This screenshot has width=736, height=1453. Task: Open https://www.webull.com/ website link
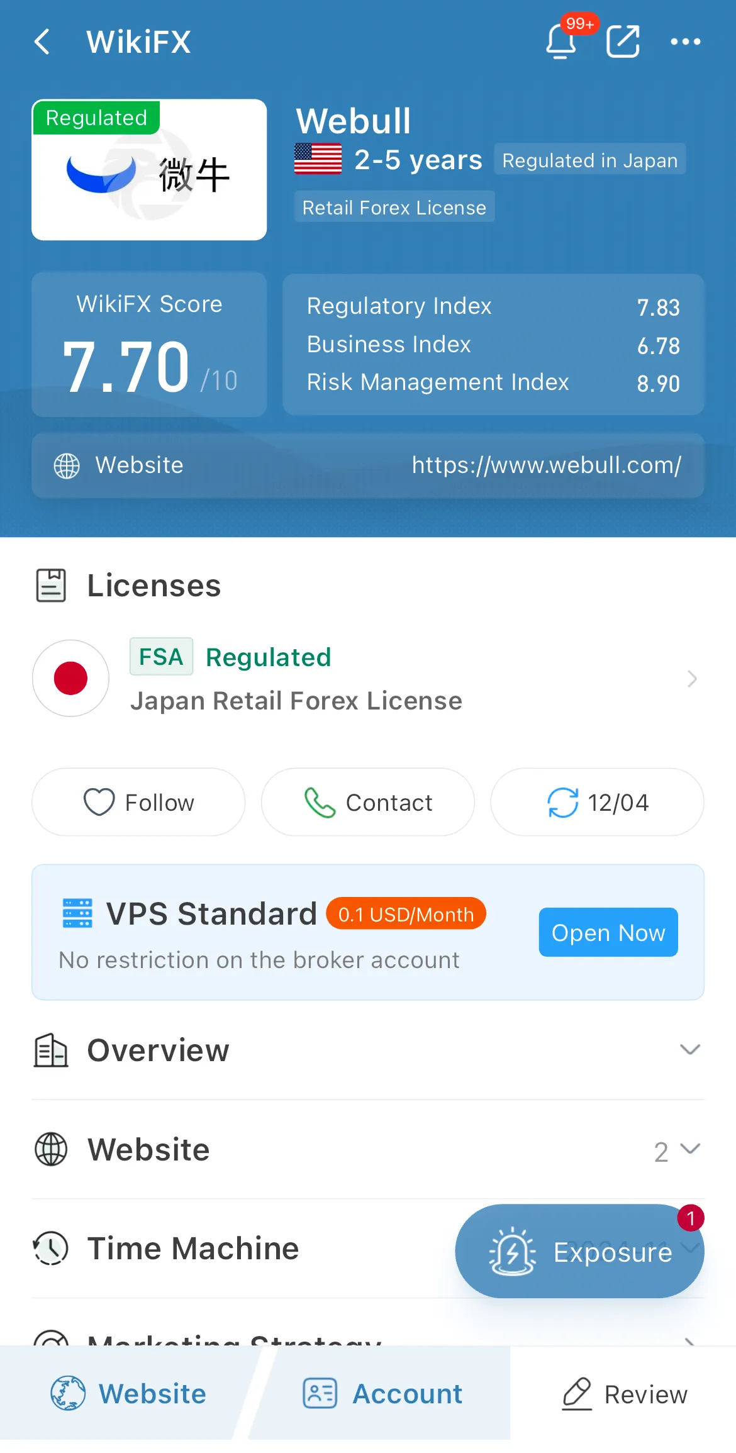[547, 465]
